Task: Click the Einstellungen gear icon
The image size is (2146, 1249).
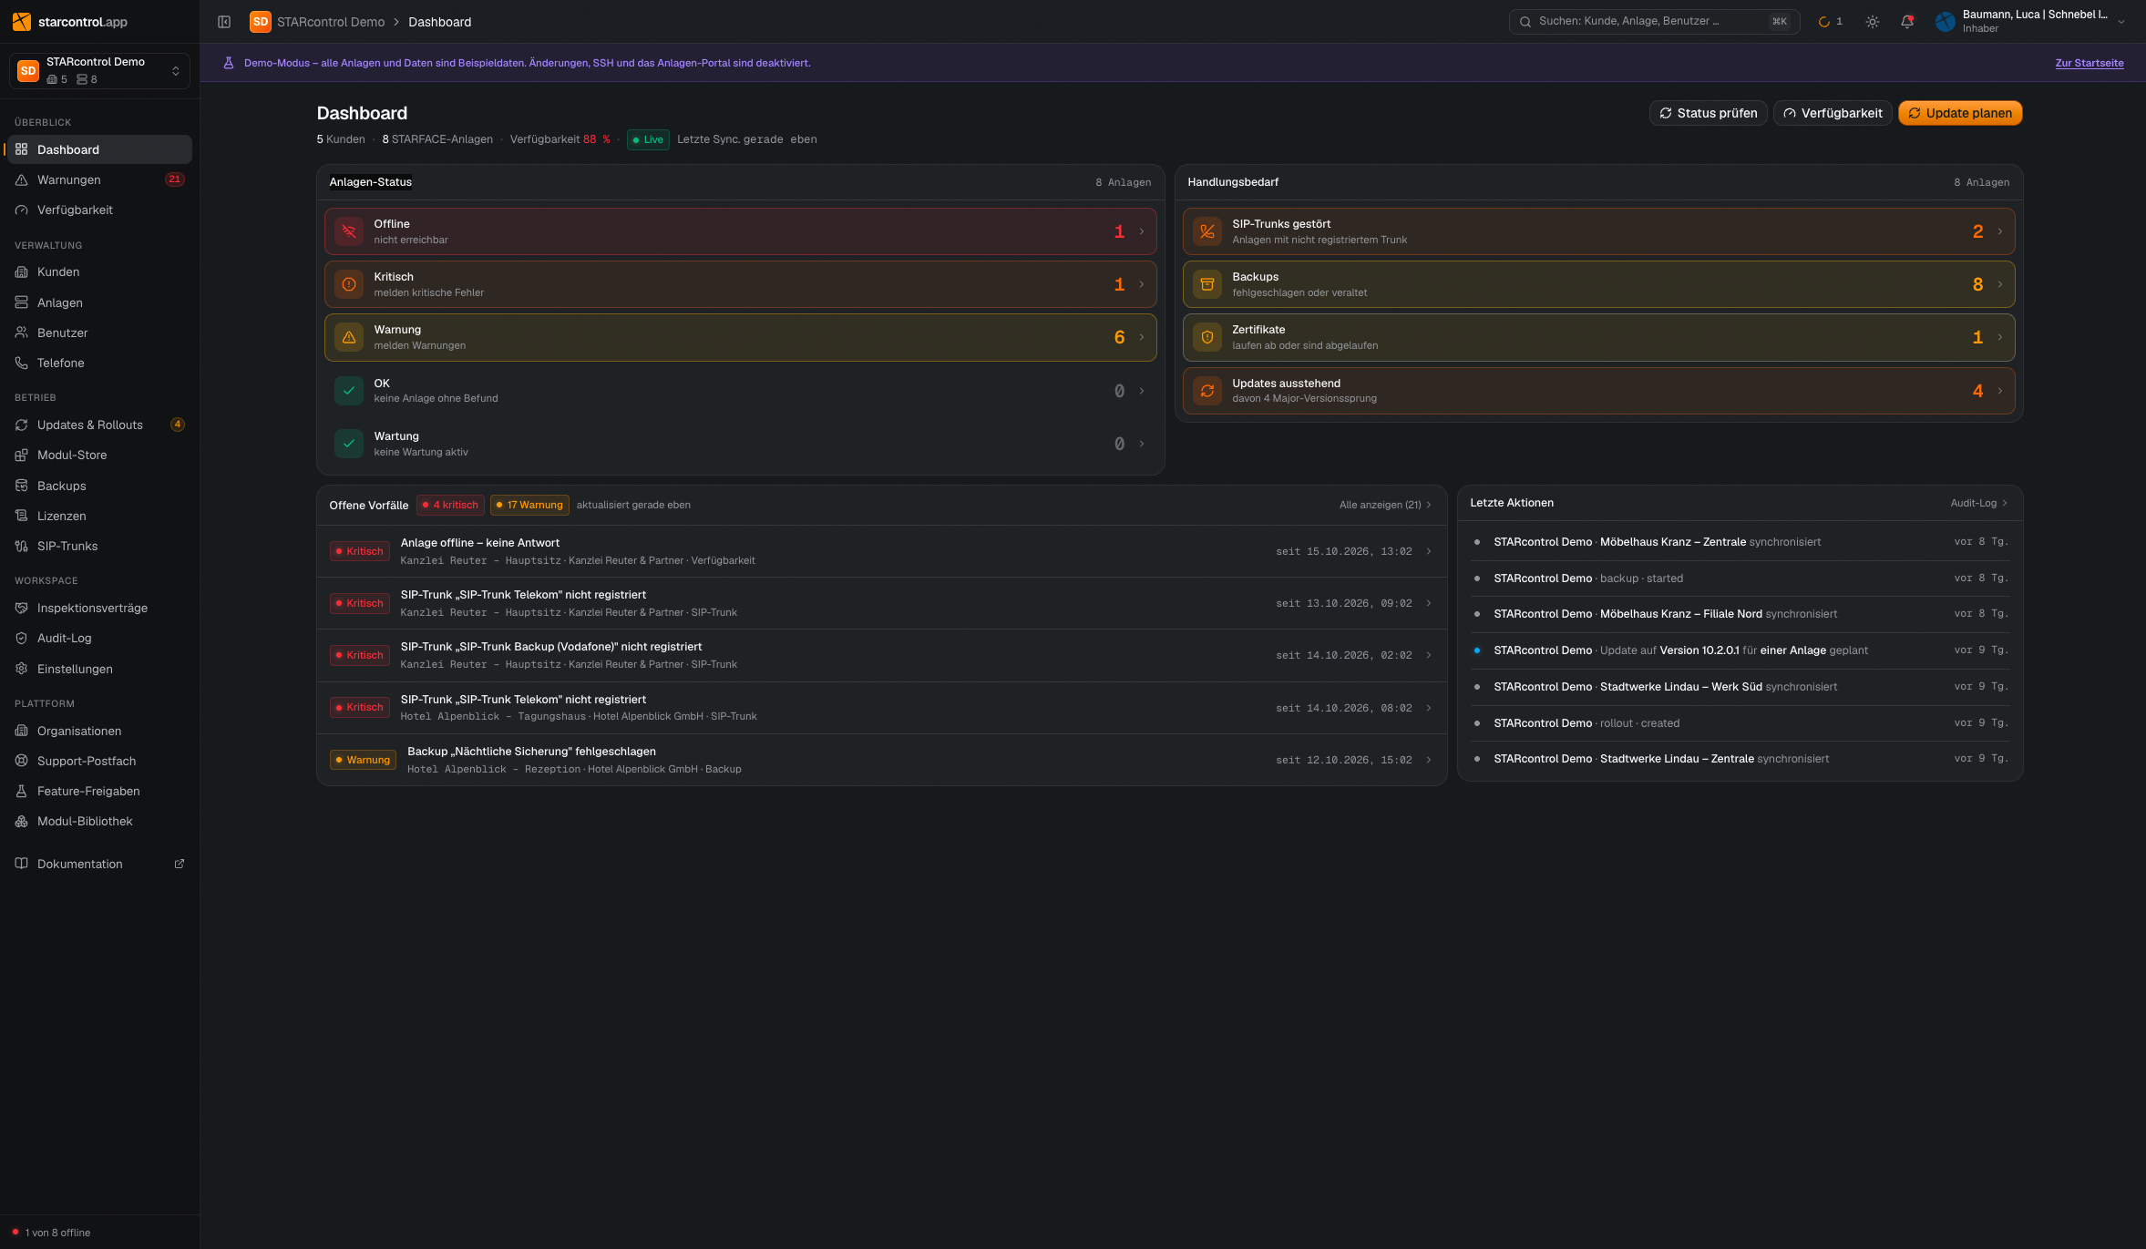Action: (22, 669)
